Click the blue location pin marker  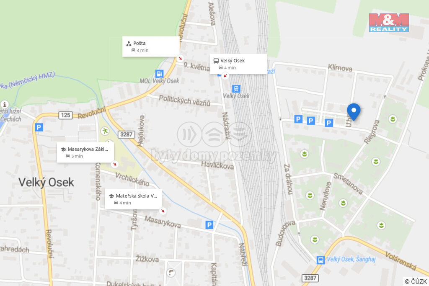[354, 112]
